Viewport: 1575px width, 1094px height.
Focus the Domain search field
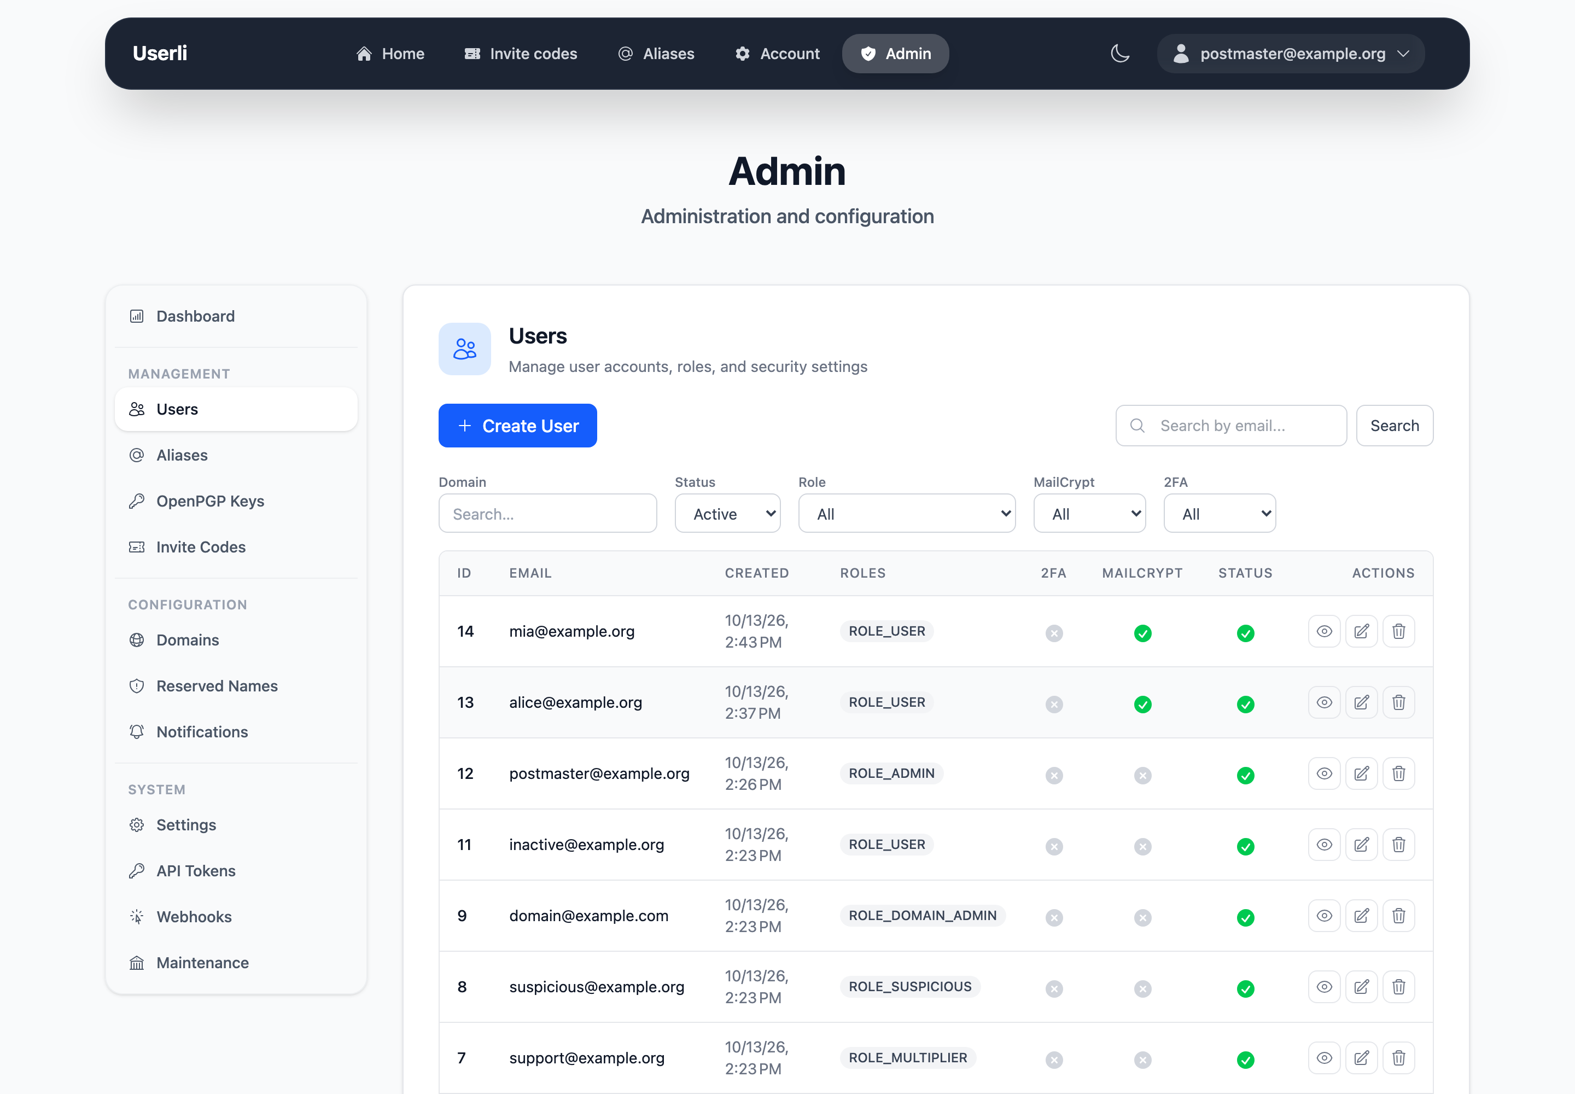[547, 514]
